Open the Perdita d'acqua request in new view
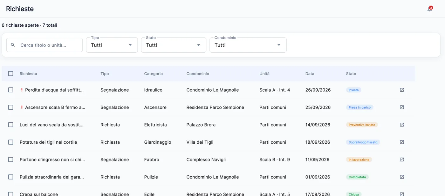This screenshot has height=196, width=445. [402, 90]
